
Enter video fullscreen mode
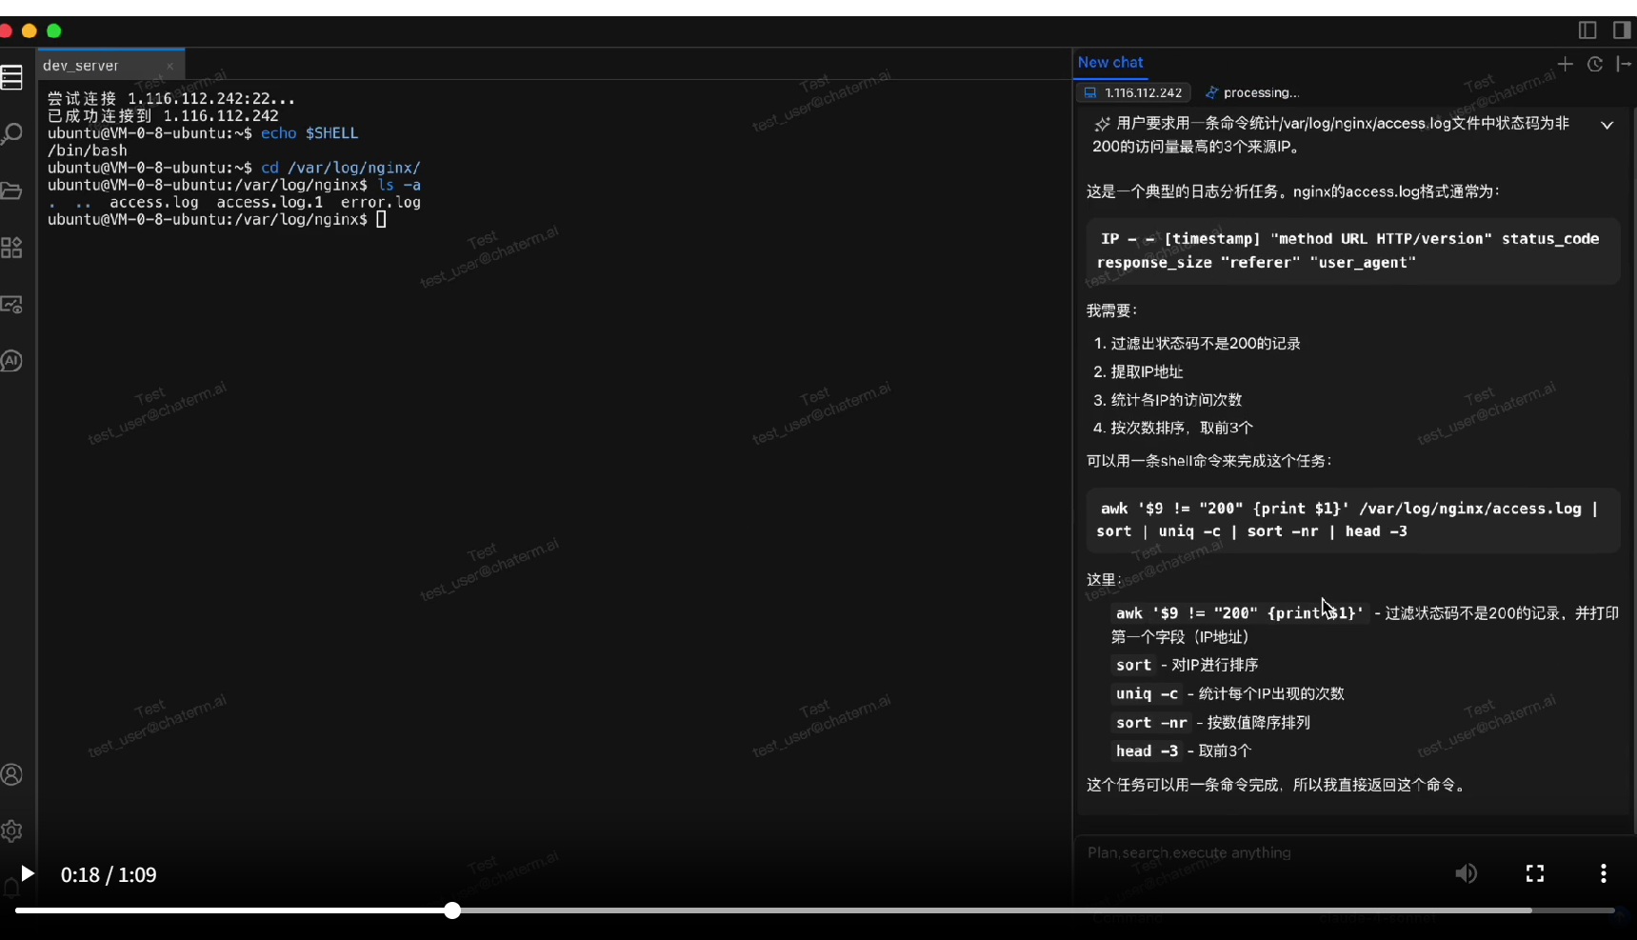(x=1535, y=873)
